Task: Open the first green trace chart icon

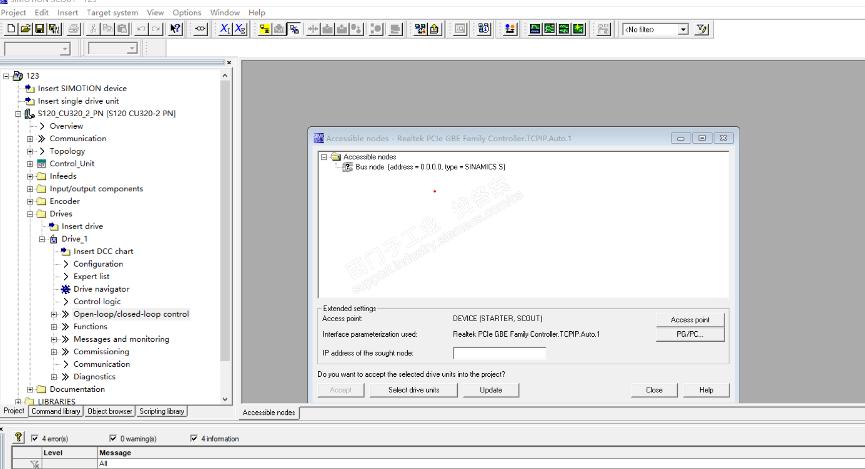Action: click(535, 29)
